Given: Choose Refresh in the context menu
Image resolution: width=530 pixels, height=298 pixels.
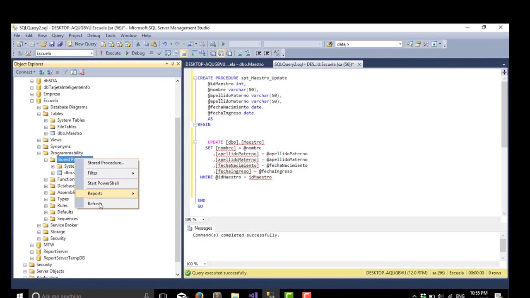Looking at the screenshot, I should tap(106, 204).
